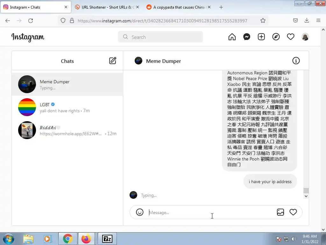Click the browser Forward arrow
Viewport: 326px width, 245px height.
pos(19,20)
